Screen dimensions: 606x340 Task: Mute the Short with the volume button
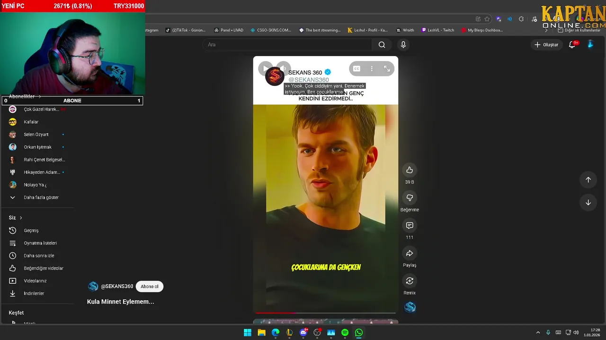(x=283, y=68)
